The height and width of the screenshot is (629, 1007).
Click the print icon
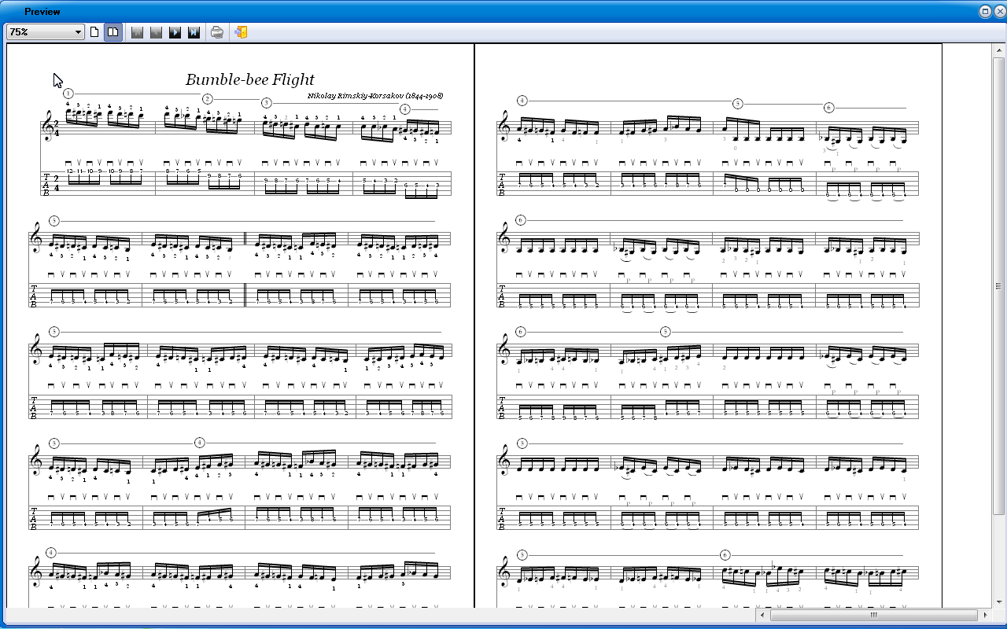click(x=217, y=32)
